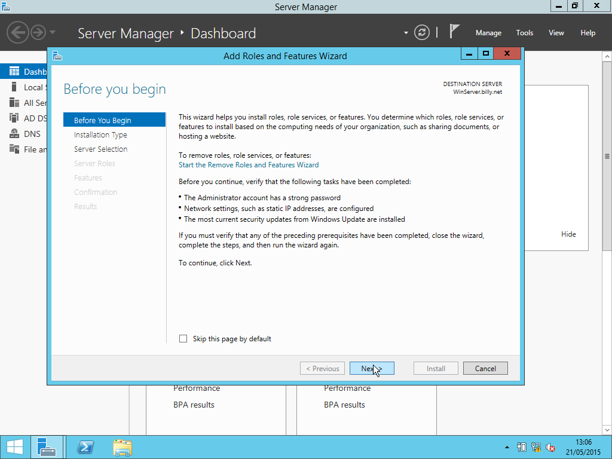
Task: Click the vertical scrollbar thumb in Server Manager
Action: (607, 156)
